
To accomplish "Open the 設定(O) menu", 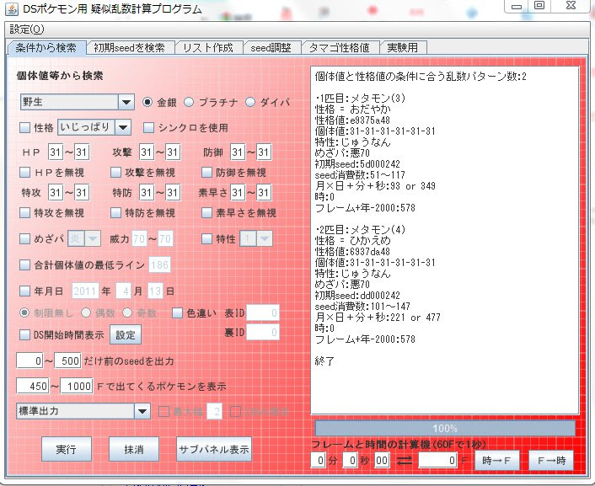I will click(x=27, y=29).
